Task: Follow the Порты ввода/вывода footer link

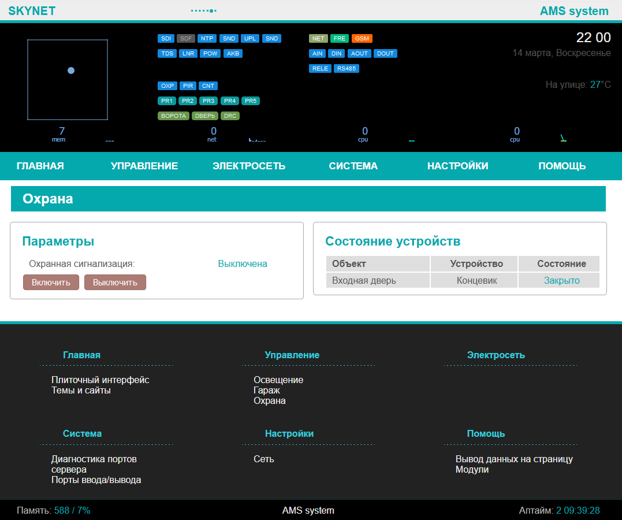Action: pyautogui.click(x=96, y=480)
